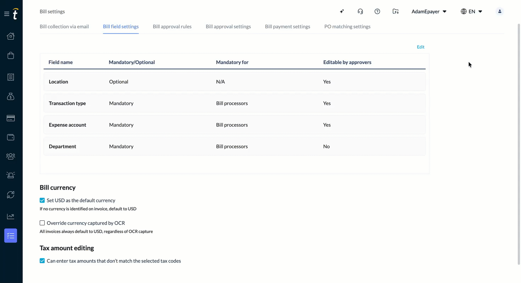This screenshot has width=521, height=283.
Task: Click the user profile avatar icon
Action: 499,11
